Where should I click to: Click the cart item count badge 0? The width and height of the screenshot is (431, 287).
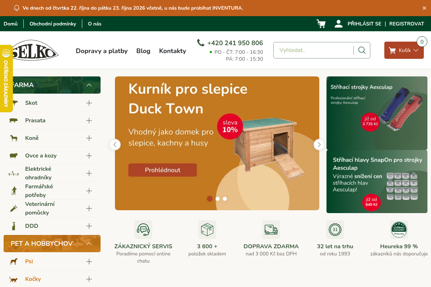click(x=422, y=42)
